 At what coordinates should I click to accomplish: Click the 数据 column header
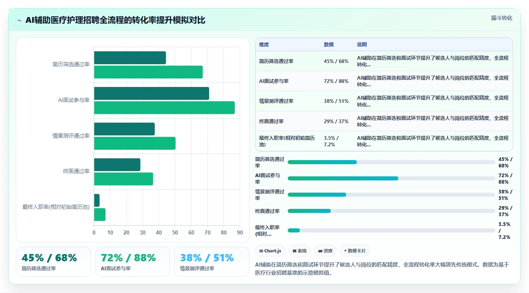329,45
